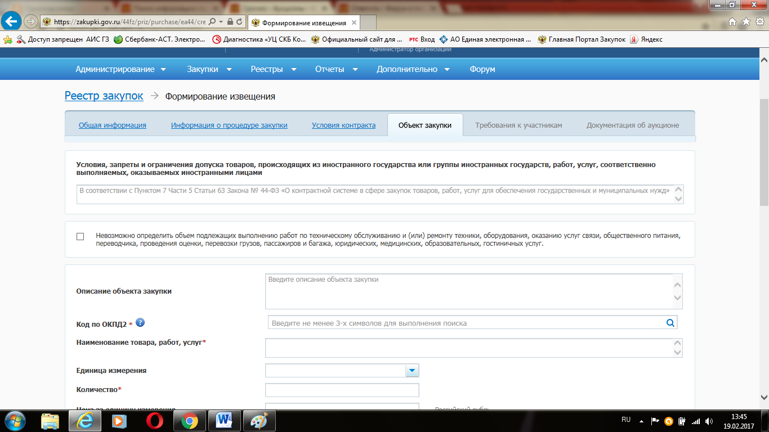Open the Администрирование dropdown menu

[x=120, y=69]
